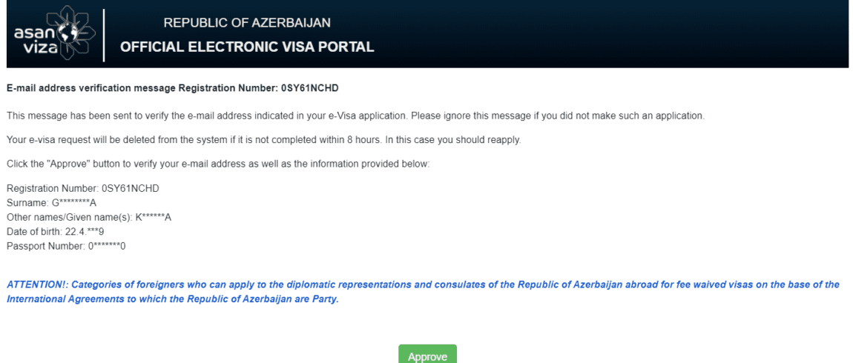Screen dimensions: 853x363
Task: Click the 'asan' word in the logo
Action: [x=31, y=33]
